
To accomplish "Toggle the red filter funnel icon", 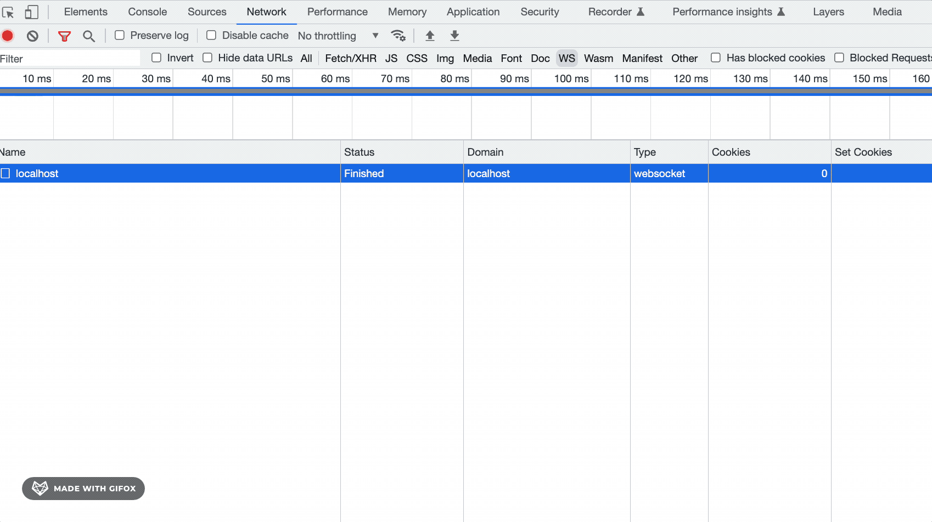I will [64, 36].
